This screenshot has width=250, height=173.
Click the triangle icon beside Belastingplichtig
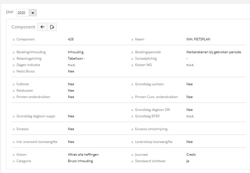(x=14, y=59)
